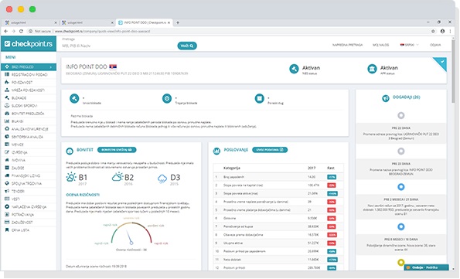Open the browser three-dot menu
The height and width of the screenshot is (279, 460).
point(450,31)
